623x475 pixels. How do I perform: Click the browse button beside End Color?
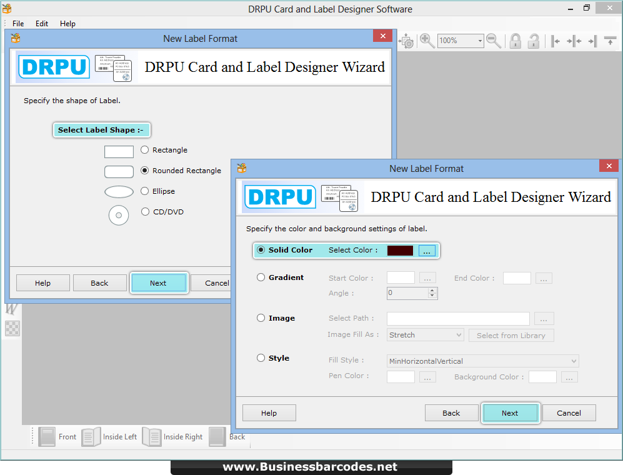(x=544, y=278)
